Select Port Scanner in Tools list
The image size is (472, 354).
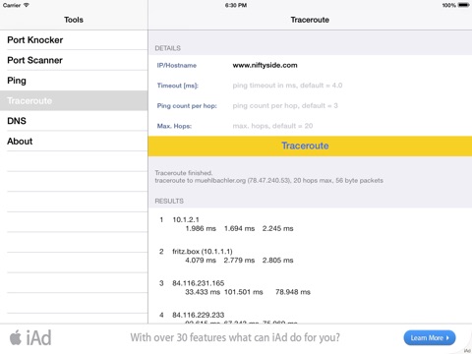click(x=74, y=60)
